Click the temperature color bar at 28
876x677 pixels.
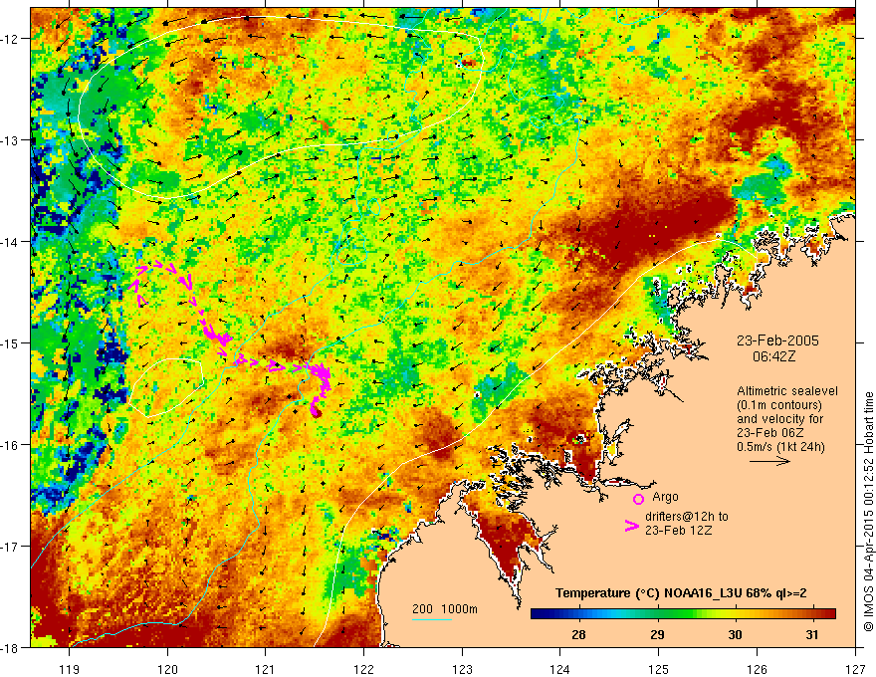pyautogui.click(x=578, y=614)
